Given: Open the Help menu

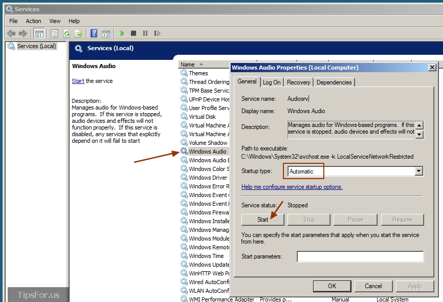Looking at the screenshot, I should [x=74, y=21].
